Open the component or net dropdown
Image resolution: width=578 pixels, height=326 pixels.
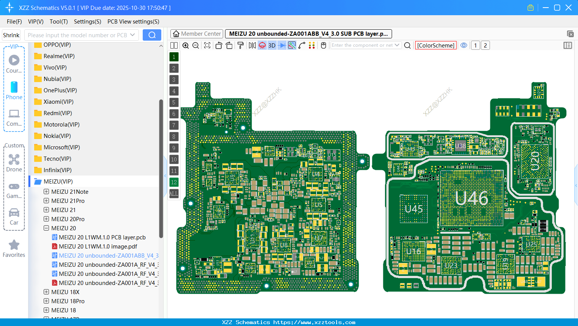click(x=397, y=45)
